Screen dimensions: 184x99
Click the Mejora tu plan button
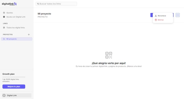click(x=14, y=86)
